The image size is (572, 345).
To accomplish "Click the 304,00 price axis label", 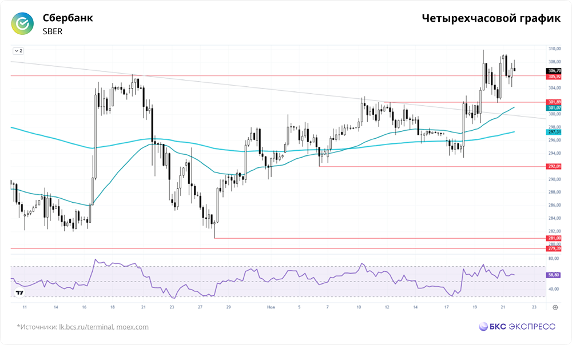I will click(554, 88).
